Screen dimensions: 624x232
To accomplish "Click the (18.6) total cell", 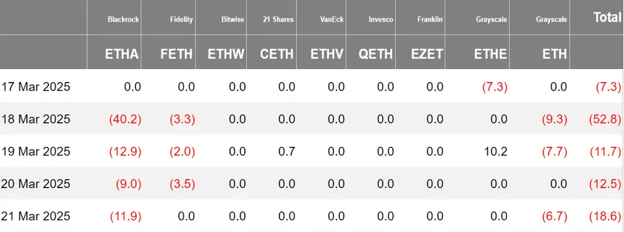I will 605,216.
